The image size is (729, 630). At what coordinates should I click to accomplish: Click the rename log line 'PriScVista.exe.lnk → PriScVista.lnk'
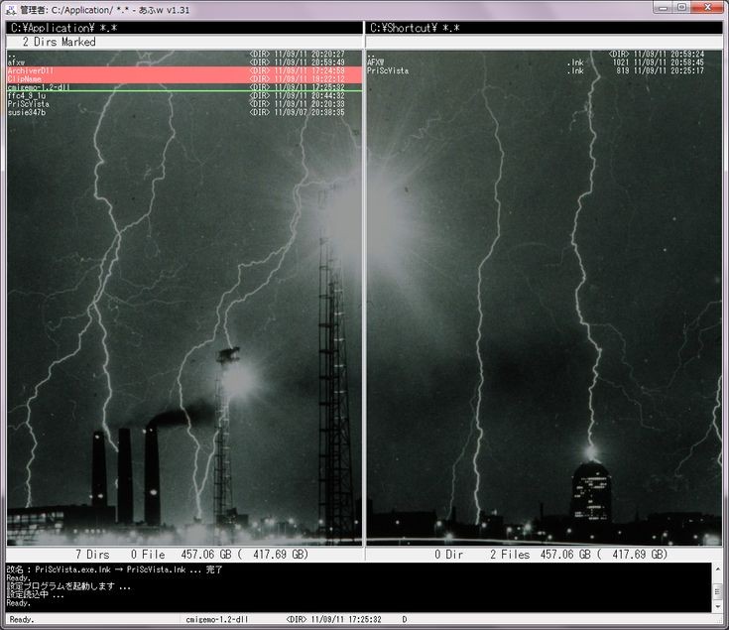114,569
